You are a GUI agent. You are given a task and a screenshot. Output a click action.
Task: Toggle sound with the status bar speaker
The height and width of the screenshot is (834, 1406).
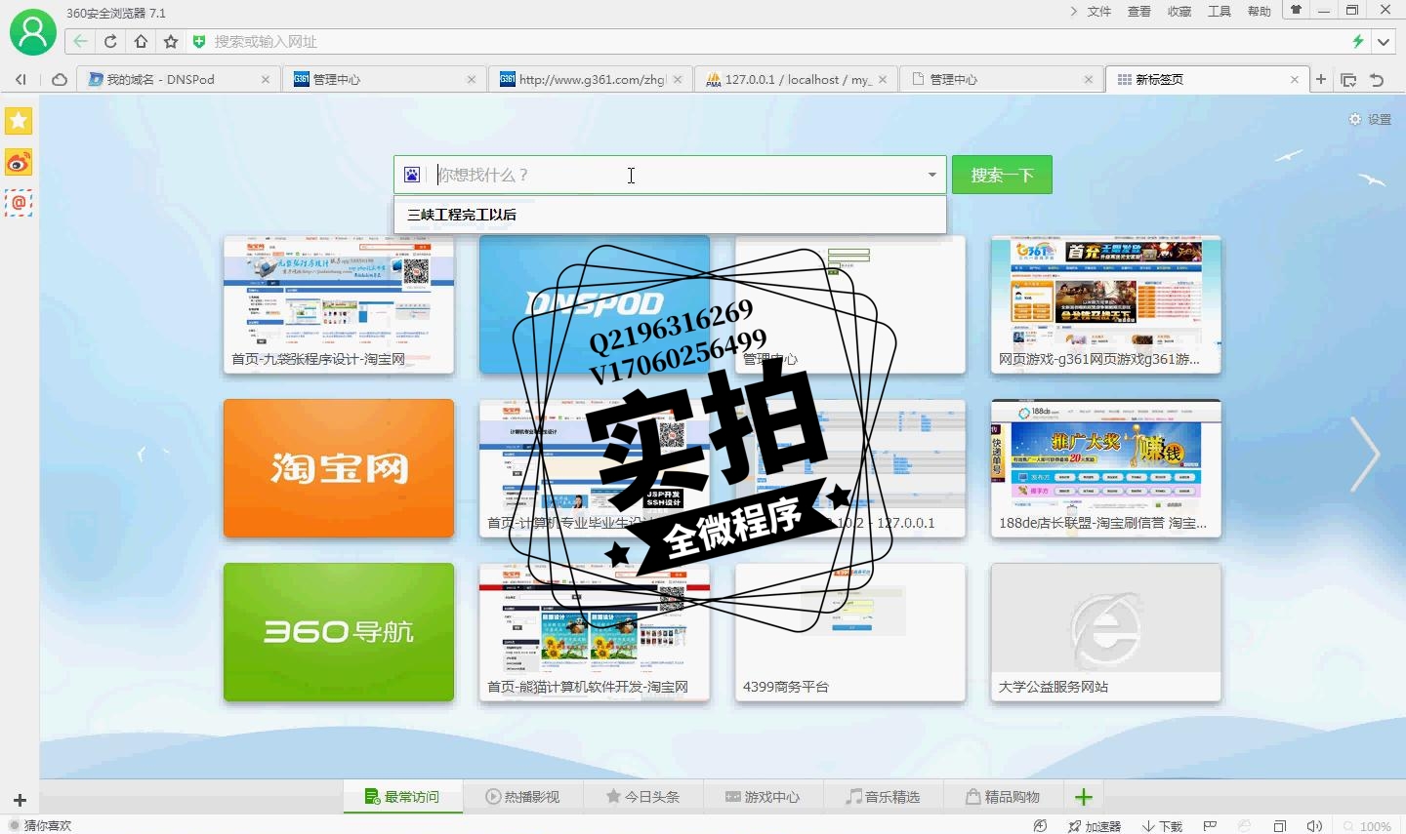click(1314, 826)
